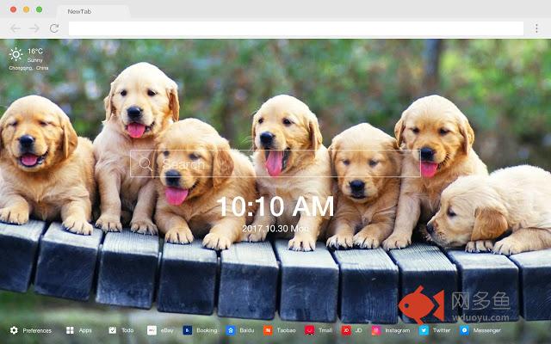The image size is (551, 344).
Task: Click the 16°C temperature reading
Action: pos(35,52)
